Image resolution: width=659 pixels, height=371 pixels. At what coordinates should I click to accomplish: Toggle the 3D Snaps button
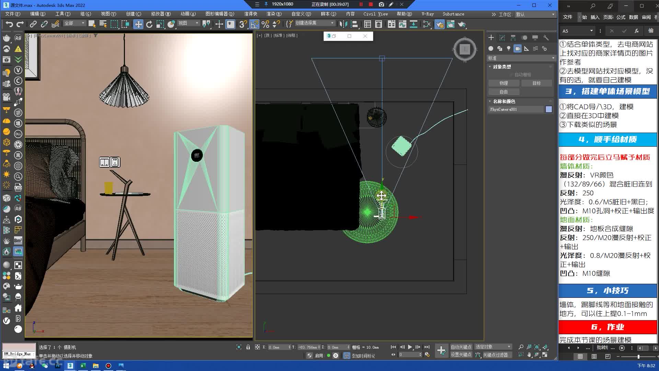[243, 24]
